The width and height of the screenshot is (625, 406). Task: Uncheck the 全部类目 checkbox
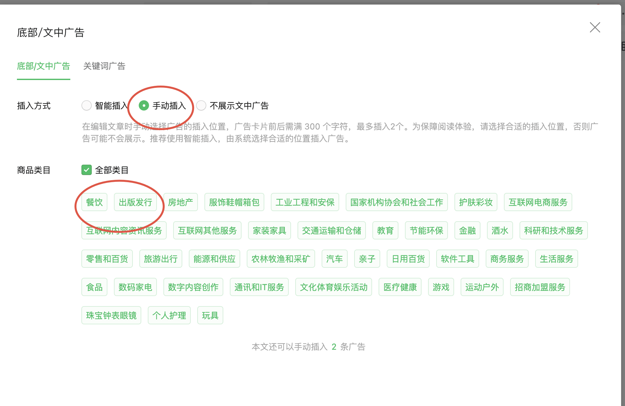[x=87, y=170]
